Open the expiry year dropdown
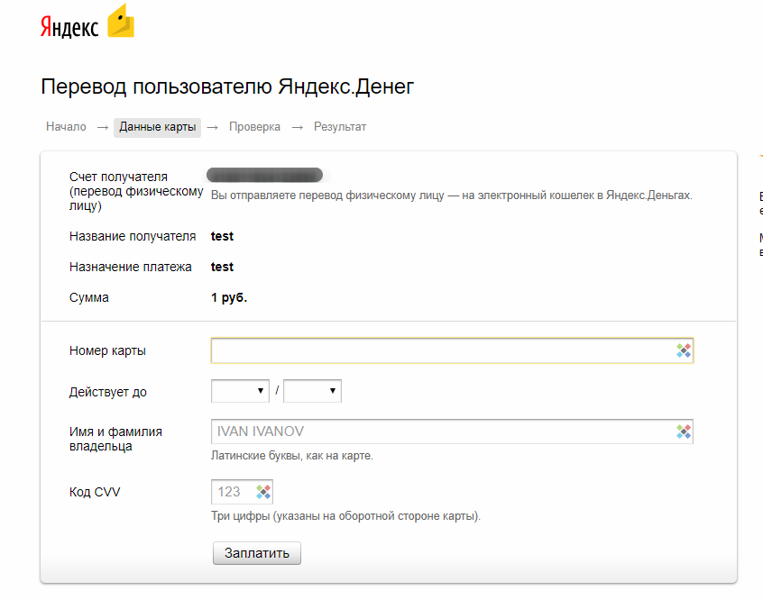 312,391
